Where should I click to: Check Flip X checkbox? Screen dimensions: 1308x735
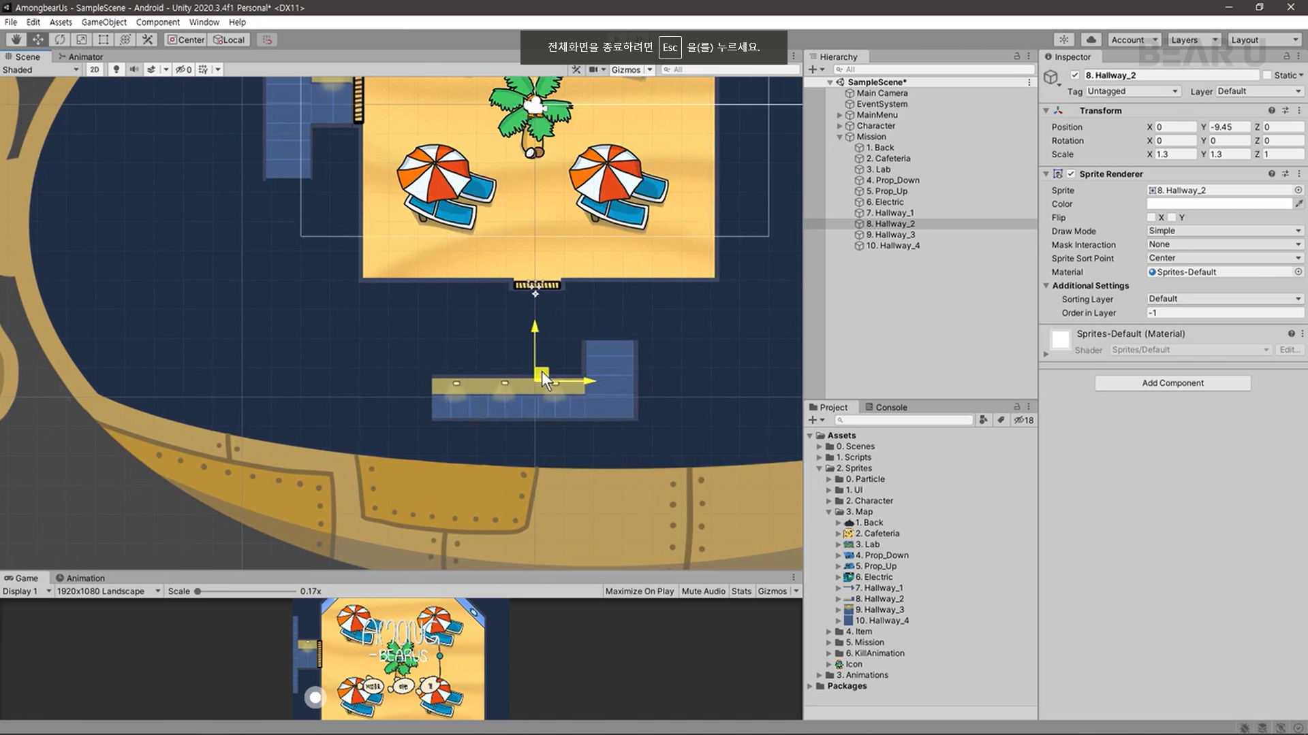[x=1151, y=217]
